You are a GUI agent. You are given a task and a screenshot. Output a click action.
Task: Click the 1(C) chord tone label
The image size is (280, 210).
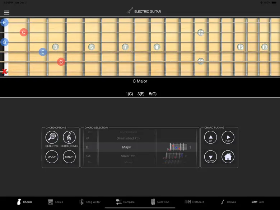[129, 94]
